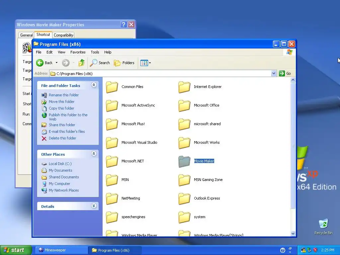Select the microsoft shared folder icon
Screen dimensions: 340x255
(x=184, y=124)
